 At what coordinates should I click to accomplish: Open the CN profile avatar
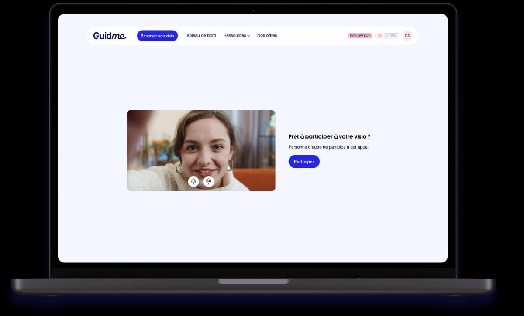click(x=407, y=36)
